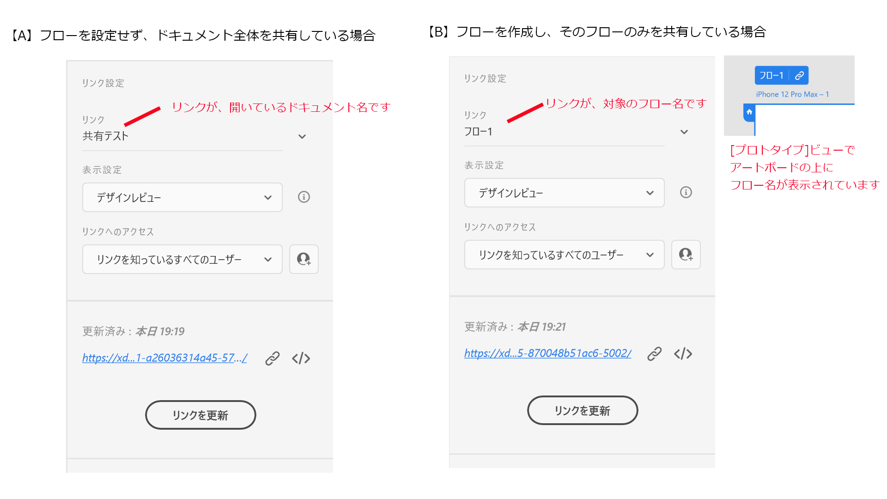The height and width of the screenshot is (499, 887).
Task: Click the person-plus icon in panel B
Action: pyautogui.click(x=686, y=255)
